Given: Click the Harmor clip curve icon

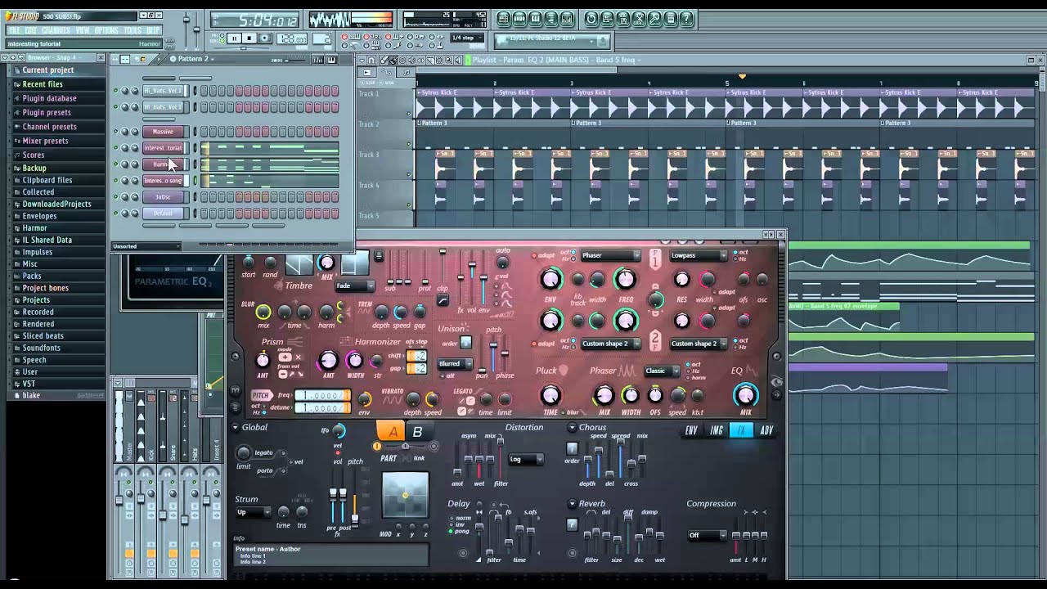Looking at the screenshot, I should (443, 300).
